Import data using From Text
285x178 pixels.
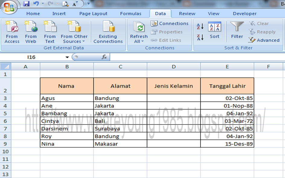pyautogui.click(x=49, y=32)
